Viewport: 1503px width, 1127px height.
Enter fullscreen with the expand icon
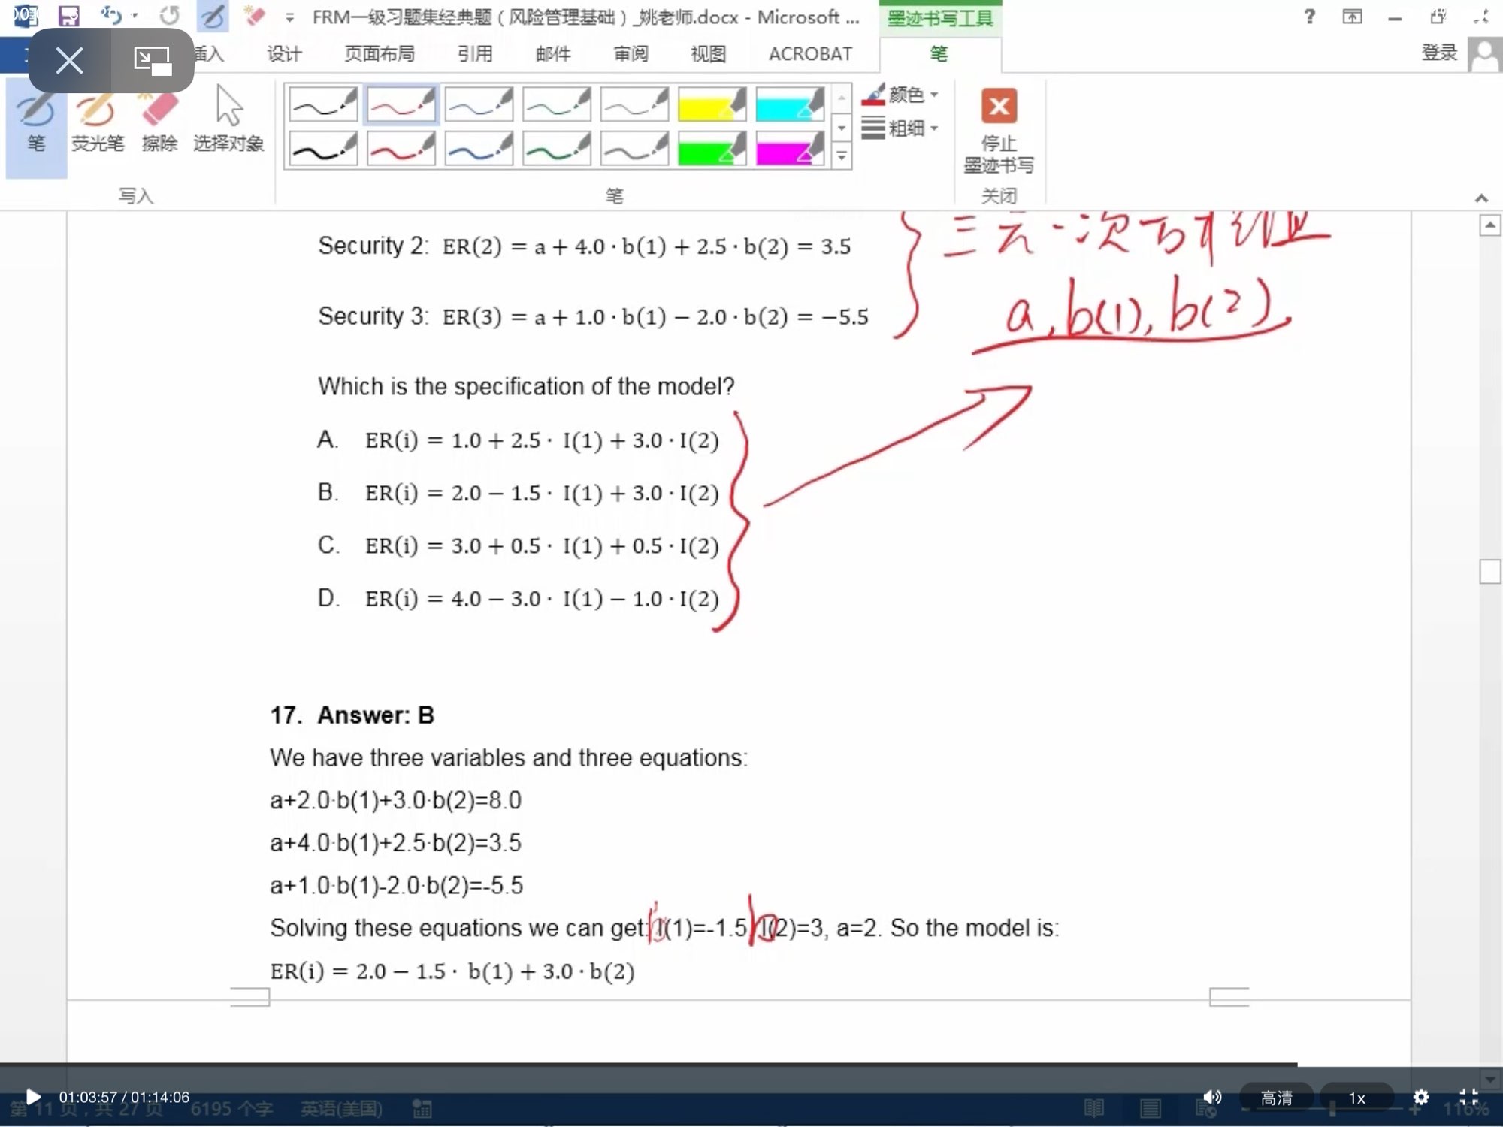[x=1468, y=1097]
